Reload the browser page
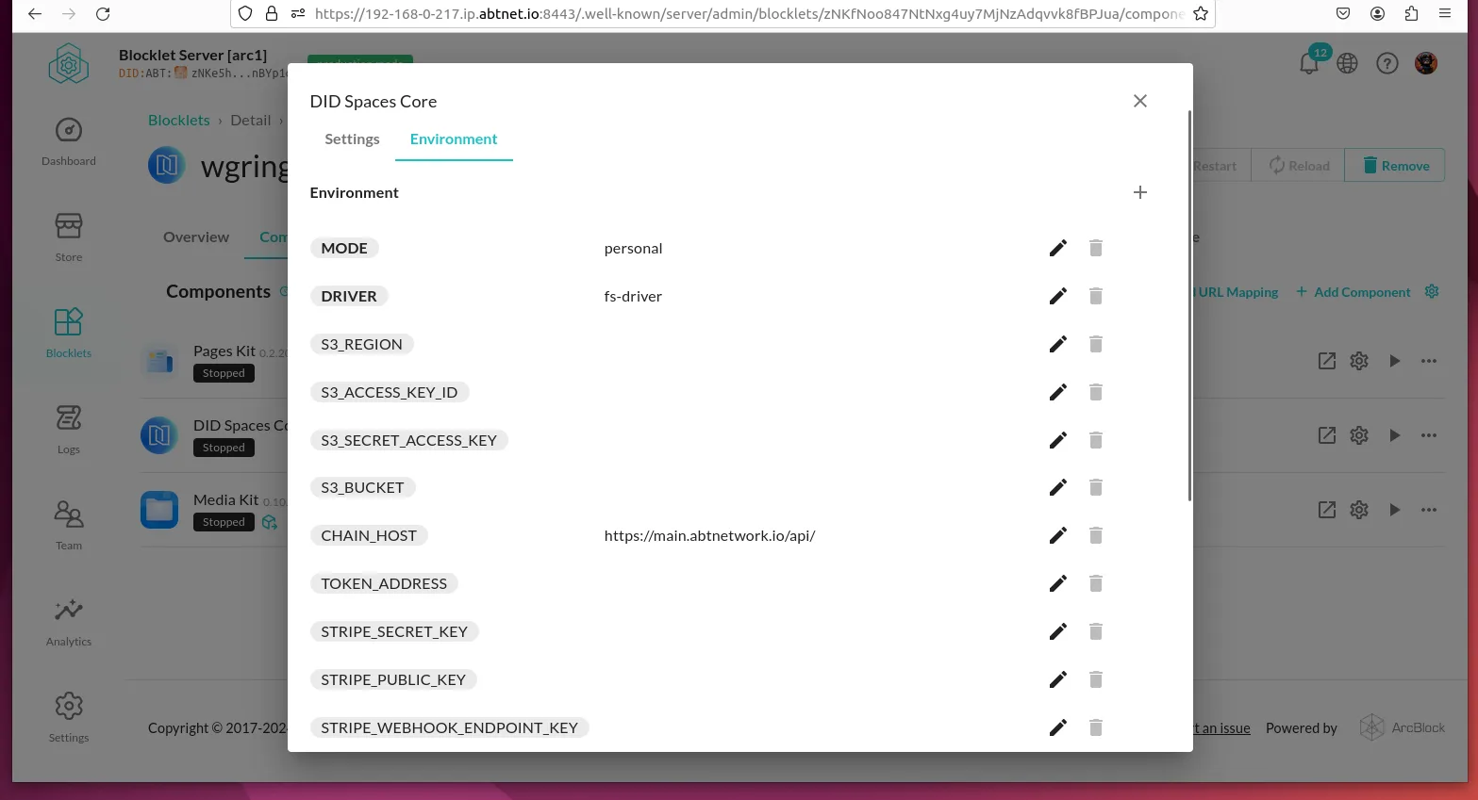The height and width of the screenshot is (800, 1478). 103,14
